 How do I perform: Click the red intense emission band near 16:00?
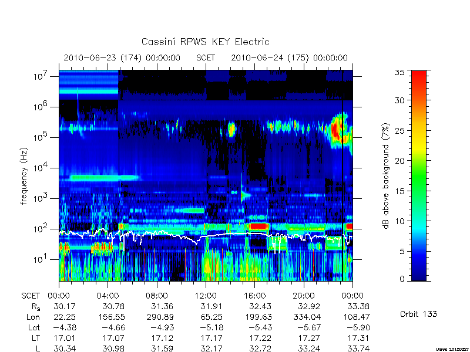pos(258,226)
